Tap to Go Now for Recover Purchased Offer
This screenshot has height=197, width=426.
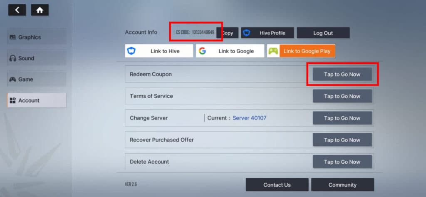coord(342,140)
